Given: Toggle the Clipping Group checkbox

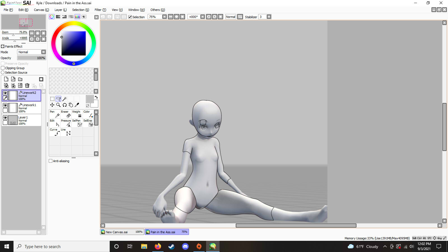Looking at the screenshot, I should pos(3,68).
